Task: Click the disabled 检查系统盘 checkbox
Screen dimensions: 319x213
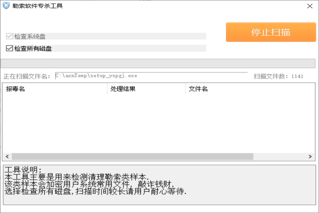Action: [9, 36]
